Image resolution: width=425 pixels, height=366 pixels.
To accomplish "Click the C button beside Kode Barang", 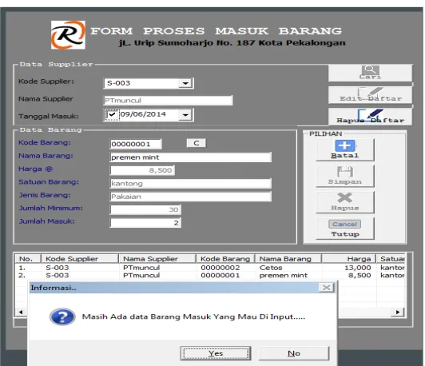I will point(197,143).
